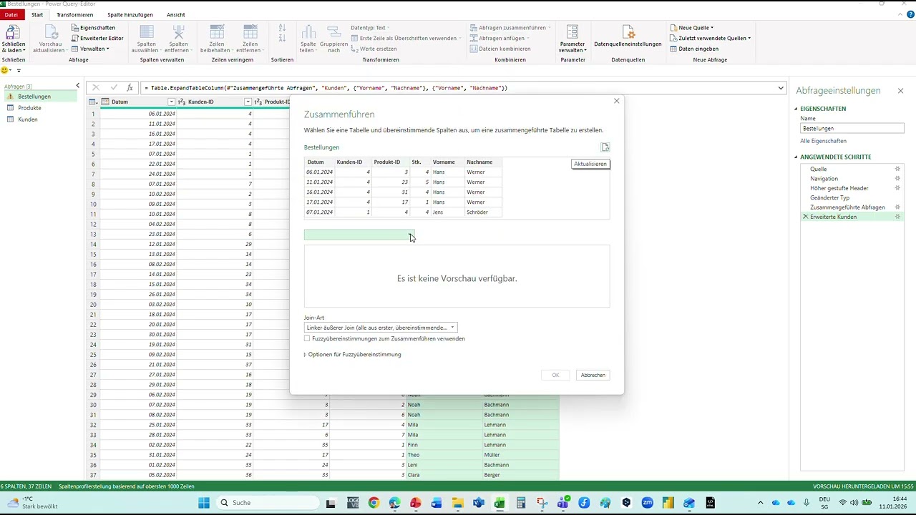Image resolution: width=916 pixels, height=515 pixels.
Task: Click the file icon beside Bestellungen preview
Action: click(605, 147)
